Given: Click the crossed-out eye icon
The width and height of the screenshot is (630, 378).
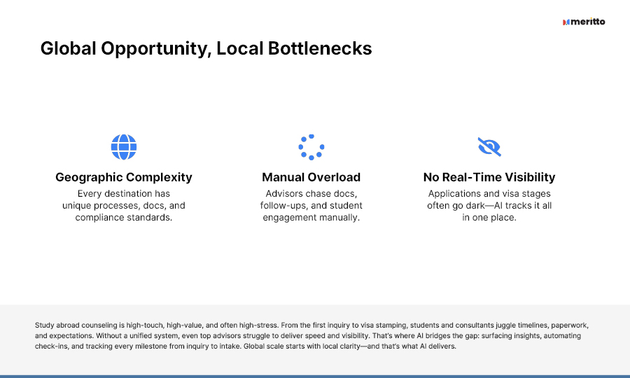Looking at the screenshot, I should [489, 146].
